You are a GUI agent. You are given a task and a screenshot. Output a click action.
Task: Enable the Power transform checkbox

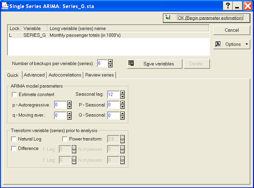click(x=65, y=139)
